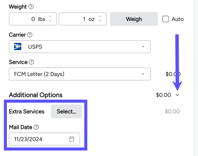198x156 pixels.
Task: Open the FCM Letter Service dropdown
Action: [x=80, y=74]
